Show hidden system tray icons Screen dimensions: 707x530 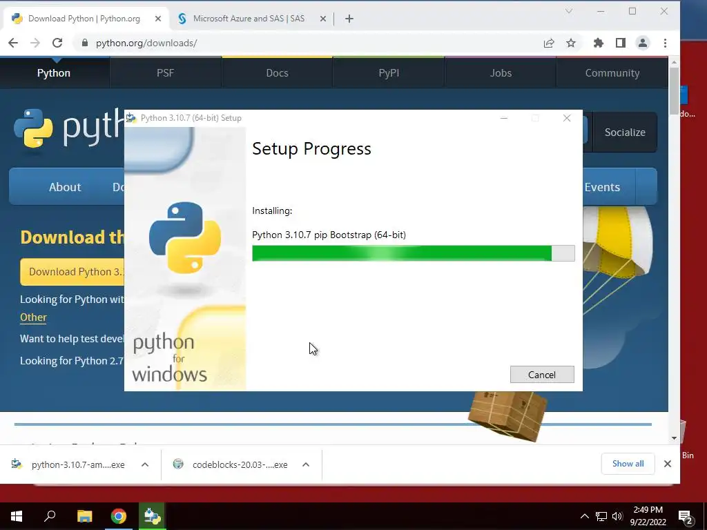[584, 516]
